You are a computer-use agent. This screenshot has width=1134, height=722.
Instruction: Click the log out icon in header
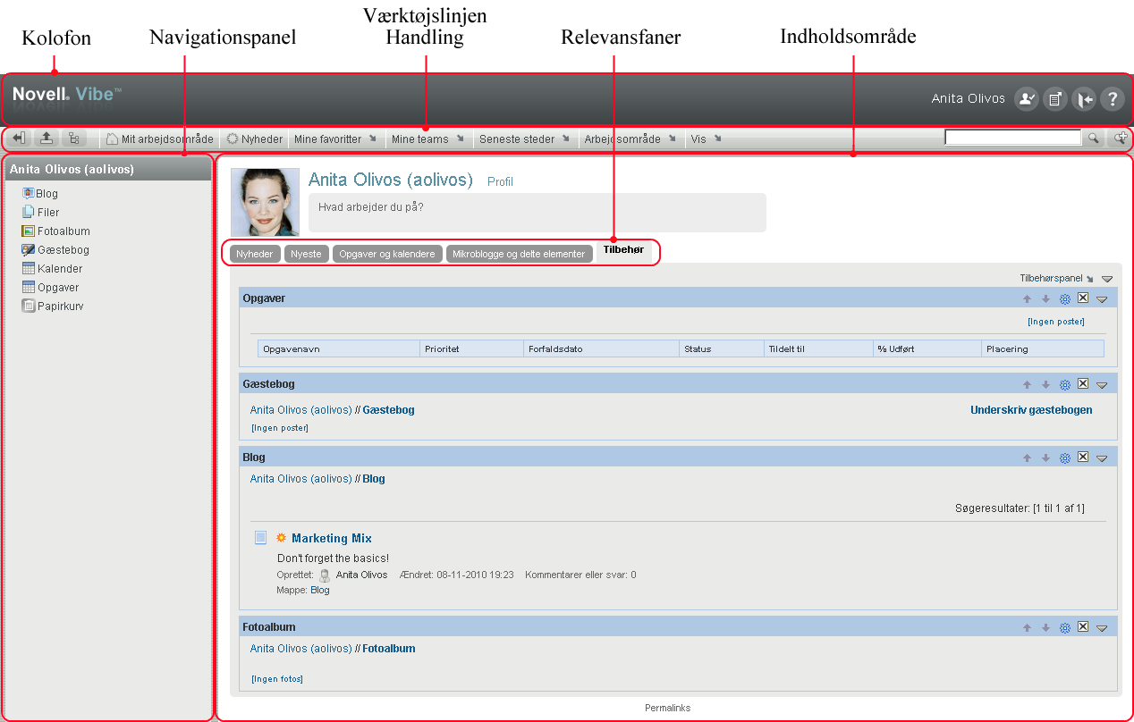point(1083,99)
